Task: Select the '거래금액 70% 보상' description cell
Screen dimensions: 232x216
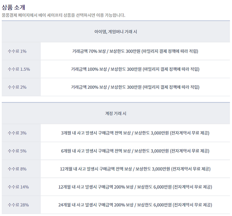Action: pos(135,51)
